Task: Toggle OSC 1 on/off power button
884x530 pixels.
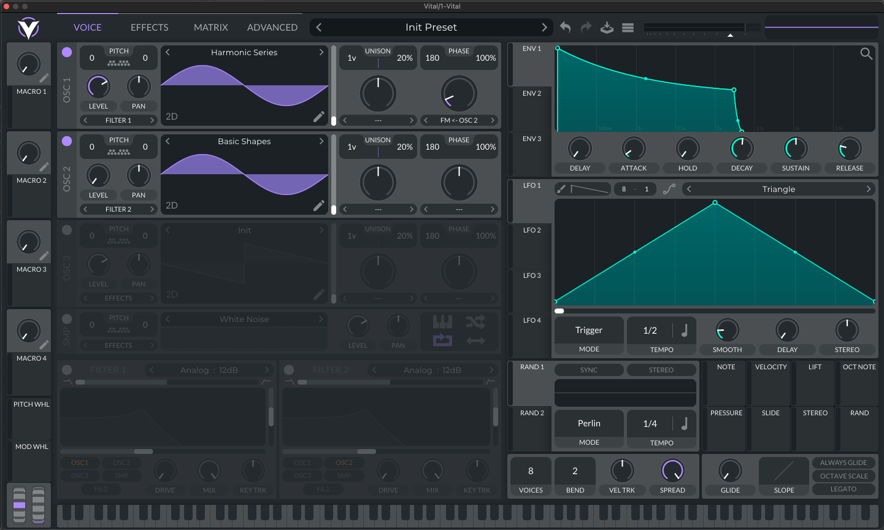Action: tap(67, 52)
